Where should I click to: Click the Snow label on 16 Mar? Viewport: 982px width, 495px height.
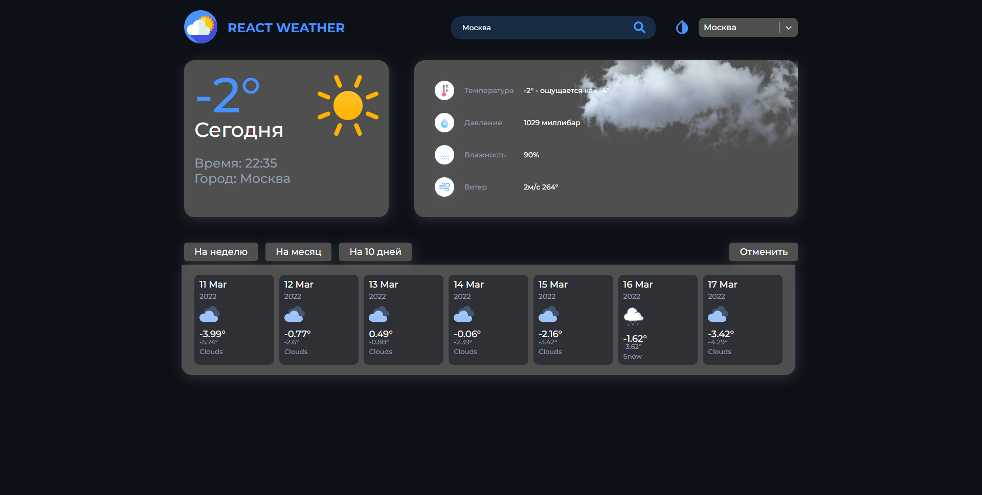tap(632, 356)
